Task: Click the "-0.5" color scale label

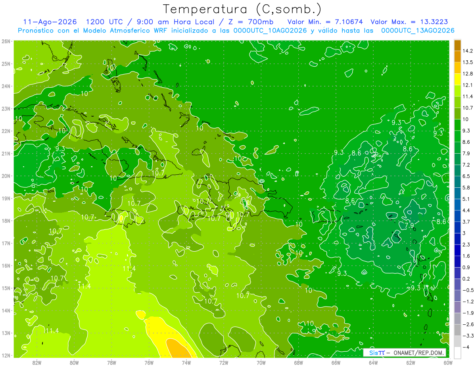Action: pos(468,290)
